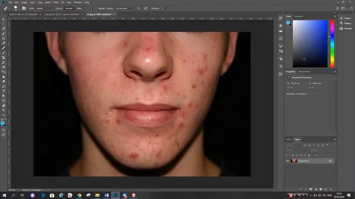Select the Path Selection tool

coord(3,96)
